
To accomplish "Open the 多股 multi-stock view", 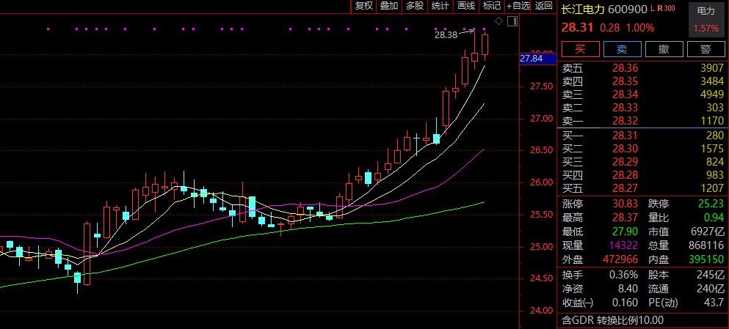I will point(415,6).
